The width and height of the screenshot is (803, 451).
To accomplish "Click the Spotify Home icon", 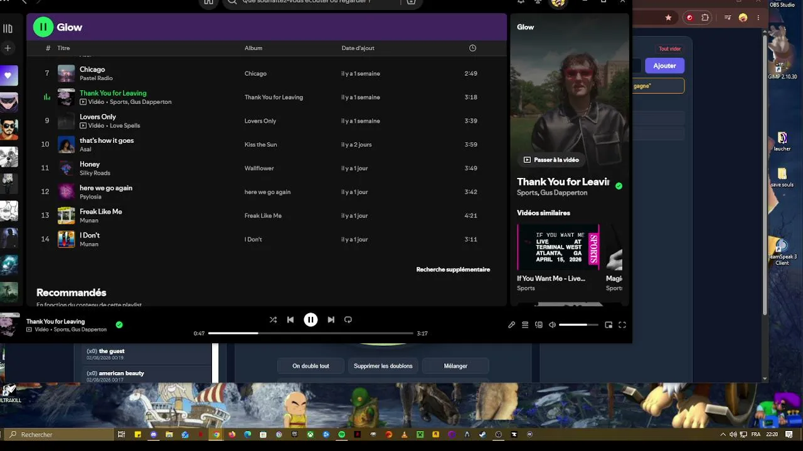I will [208, 3].
